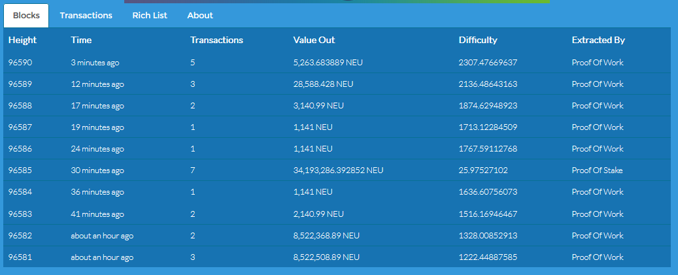Select the '19 minutes ago' time cell
The height and width of the screenshot is (275, 678).
pos(97,127)
